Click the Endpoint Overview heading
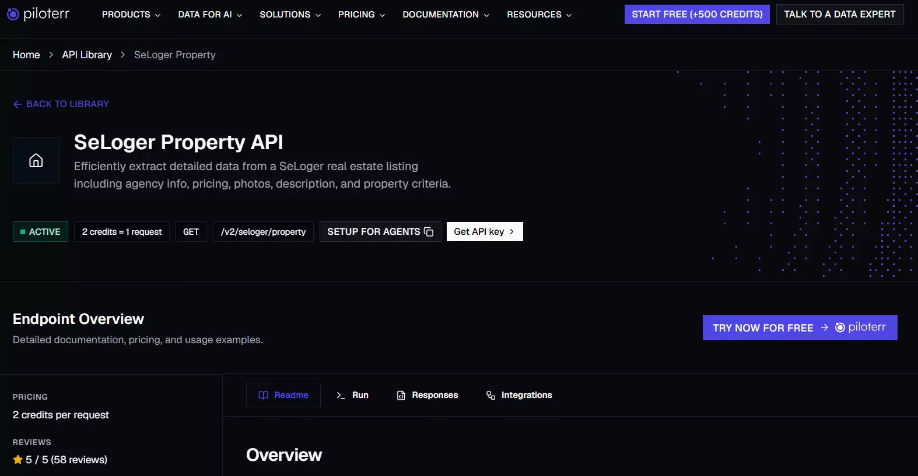This screenshot has height=476, width=918. (x=78, y=319)
